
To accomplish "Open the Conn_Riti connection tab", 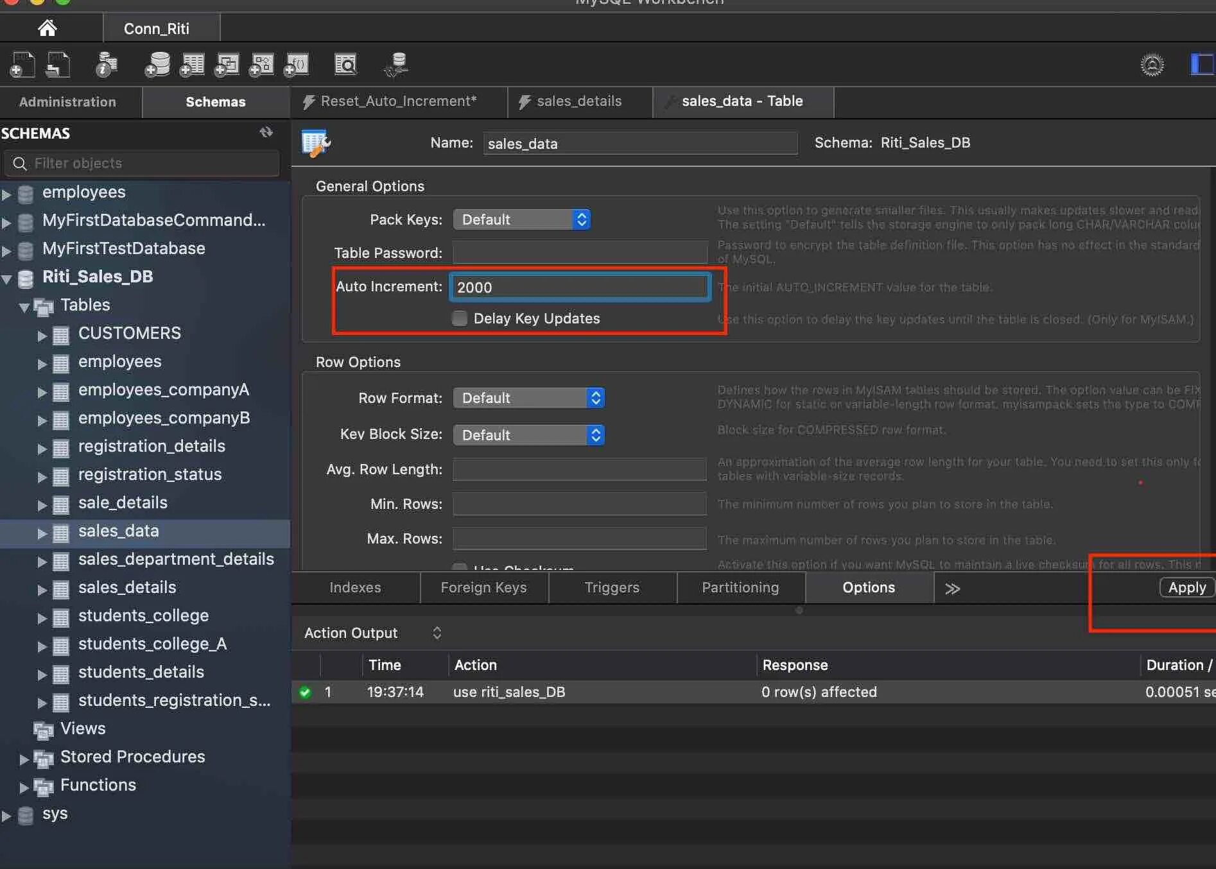I will pyautogui.click(x=161, y=28).
